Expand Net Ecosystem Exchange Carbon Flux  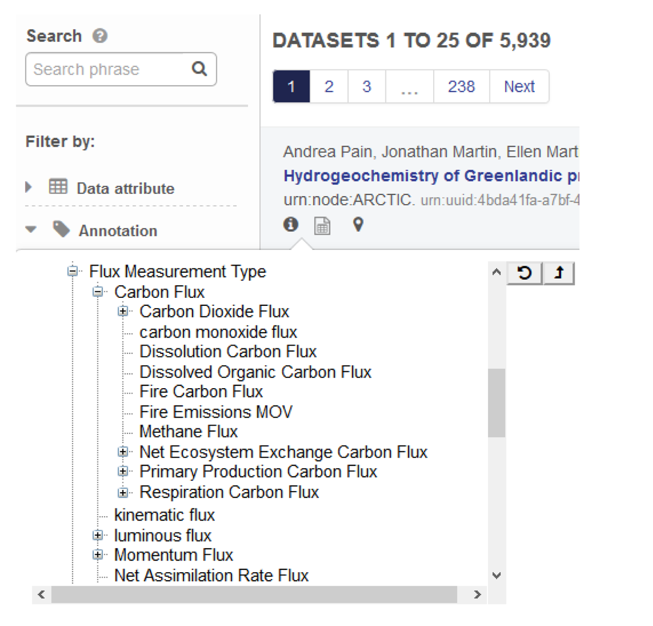coord(123,452)
